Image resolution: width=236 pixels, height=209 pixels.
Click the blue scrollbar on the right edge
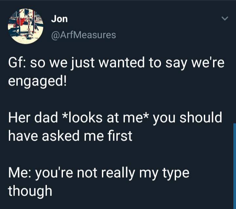tap(234, 164)
